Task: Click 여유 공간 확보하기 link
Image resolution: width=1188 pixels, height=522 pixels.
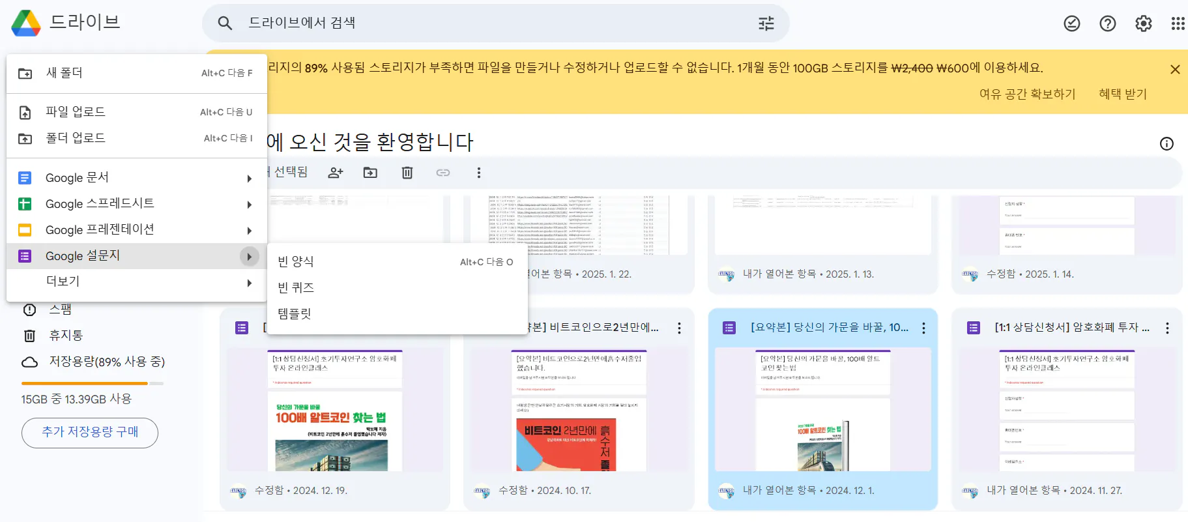Action: 1027,94
